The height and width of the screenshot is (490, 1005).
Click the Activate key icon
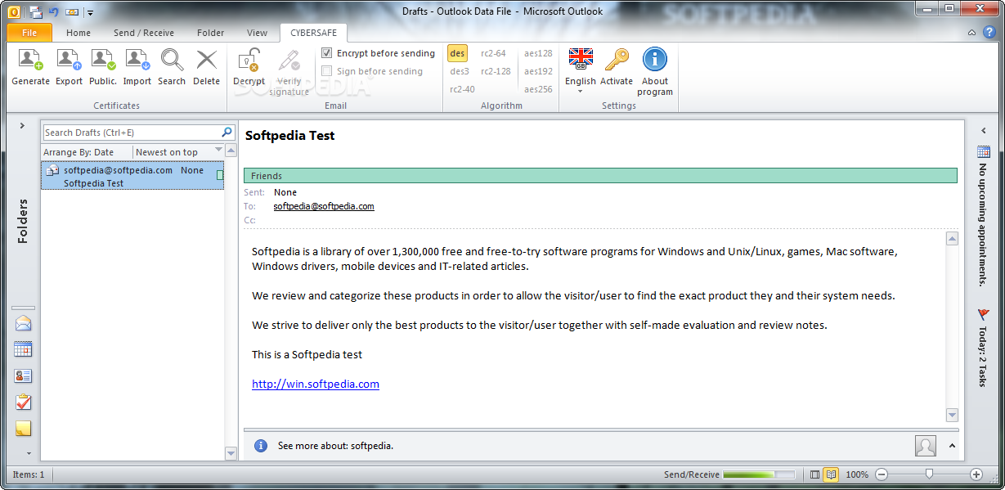(x=616, y=60)
